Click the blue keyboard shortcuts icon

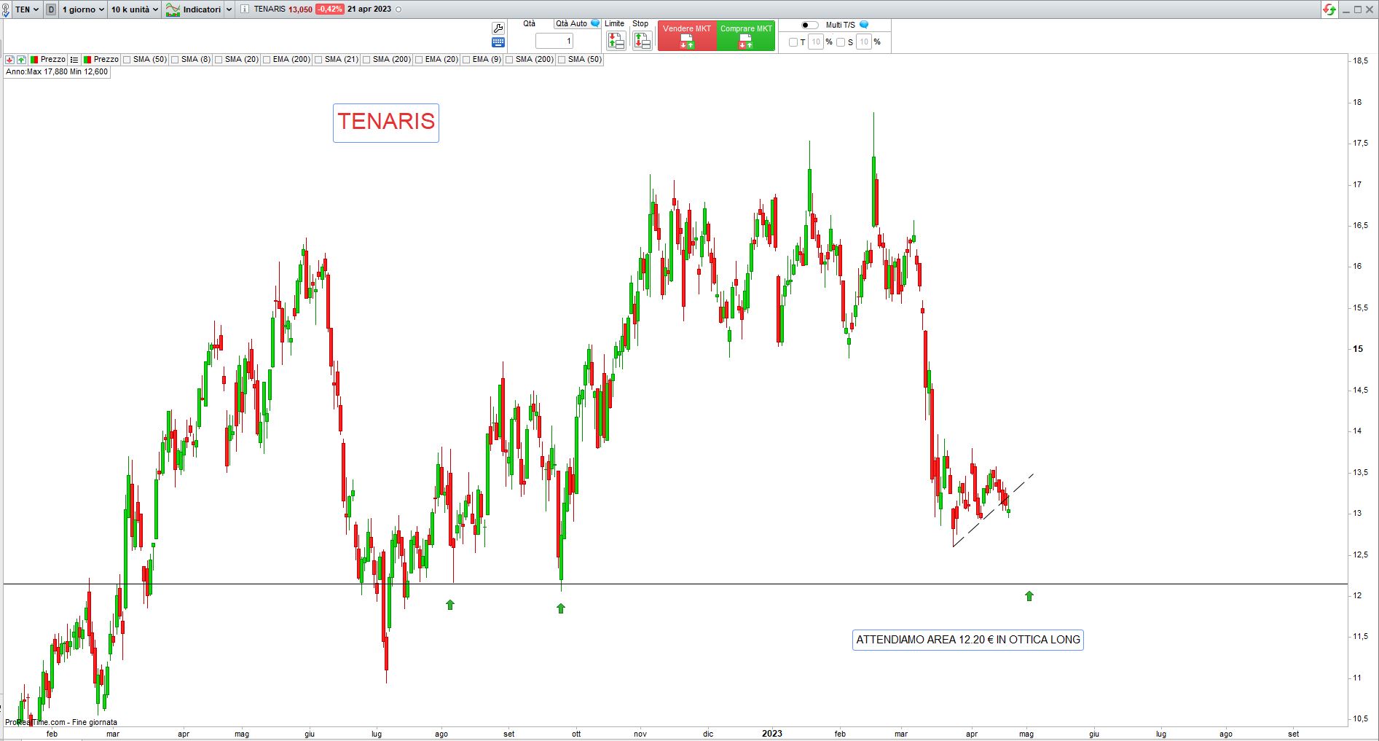(498, 42)
